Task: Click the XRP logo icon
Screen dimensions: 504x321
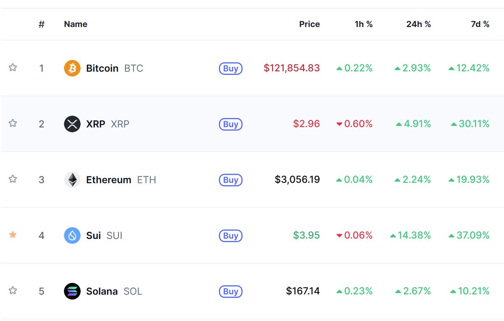Action: coord(72,124)
